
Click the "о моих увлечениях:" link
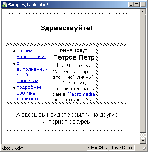click(31, 54)
